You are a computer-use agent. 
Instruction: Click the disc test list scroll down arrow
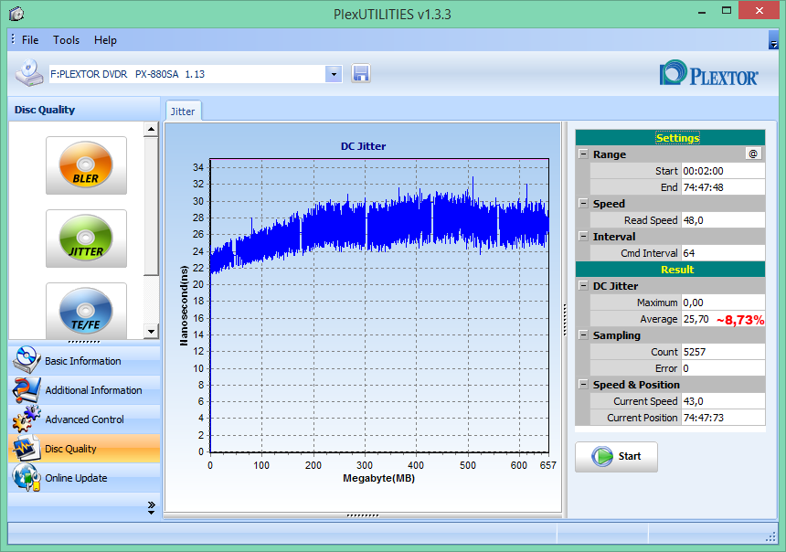(x=151, y=332)
